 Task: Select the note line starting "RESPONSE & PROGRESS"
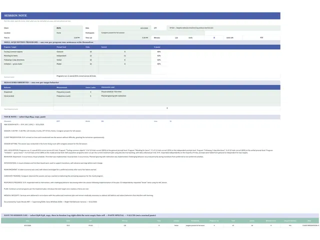point(85,182)
